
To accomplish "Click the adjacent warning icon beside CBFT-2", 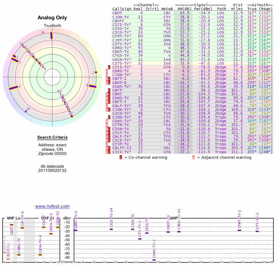I will tap(107, 79).
